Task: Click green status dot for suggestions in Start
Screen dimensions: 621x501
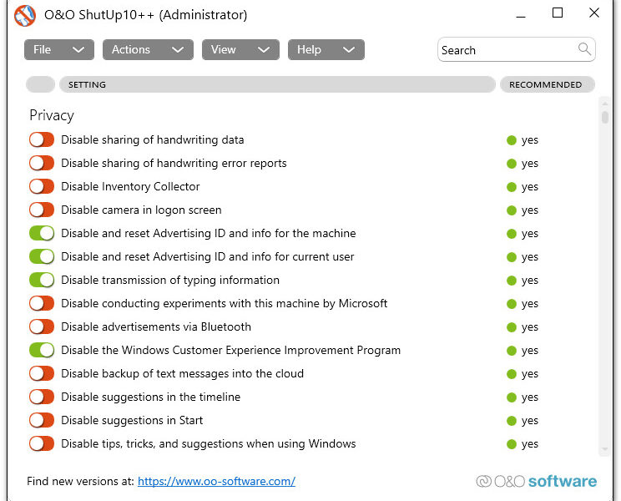Action: (x=512, y=421)
